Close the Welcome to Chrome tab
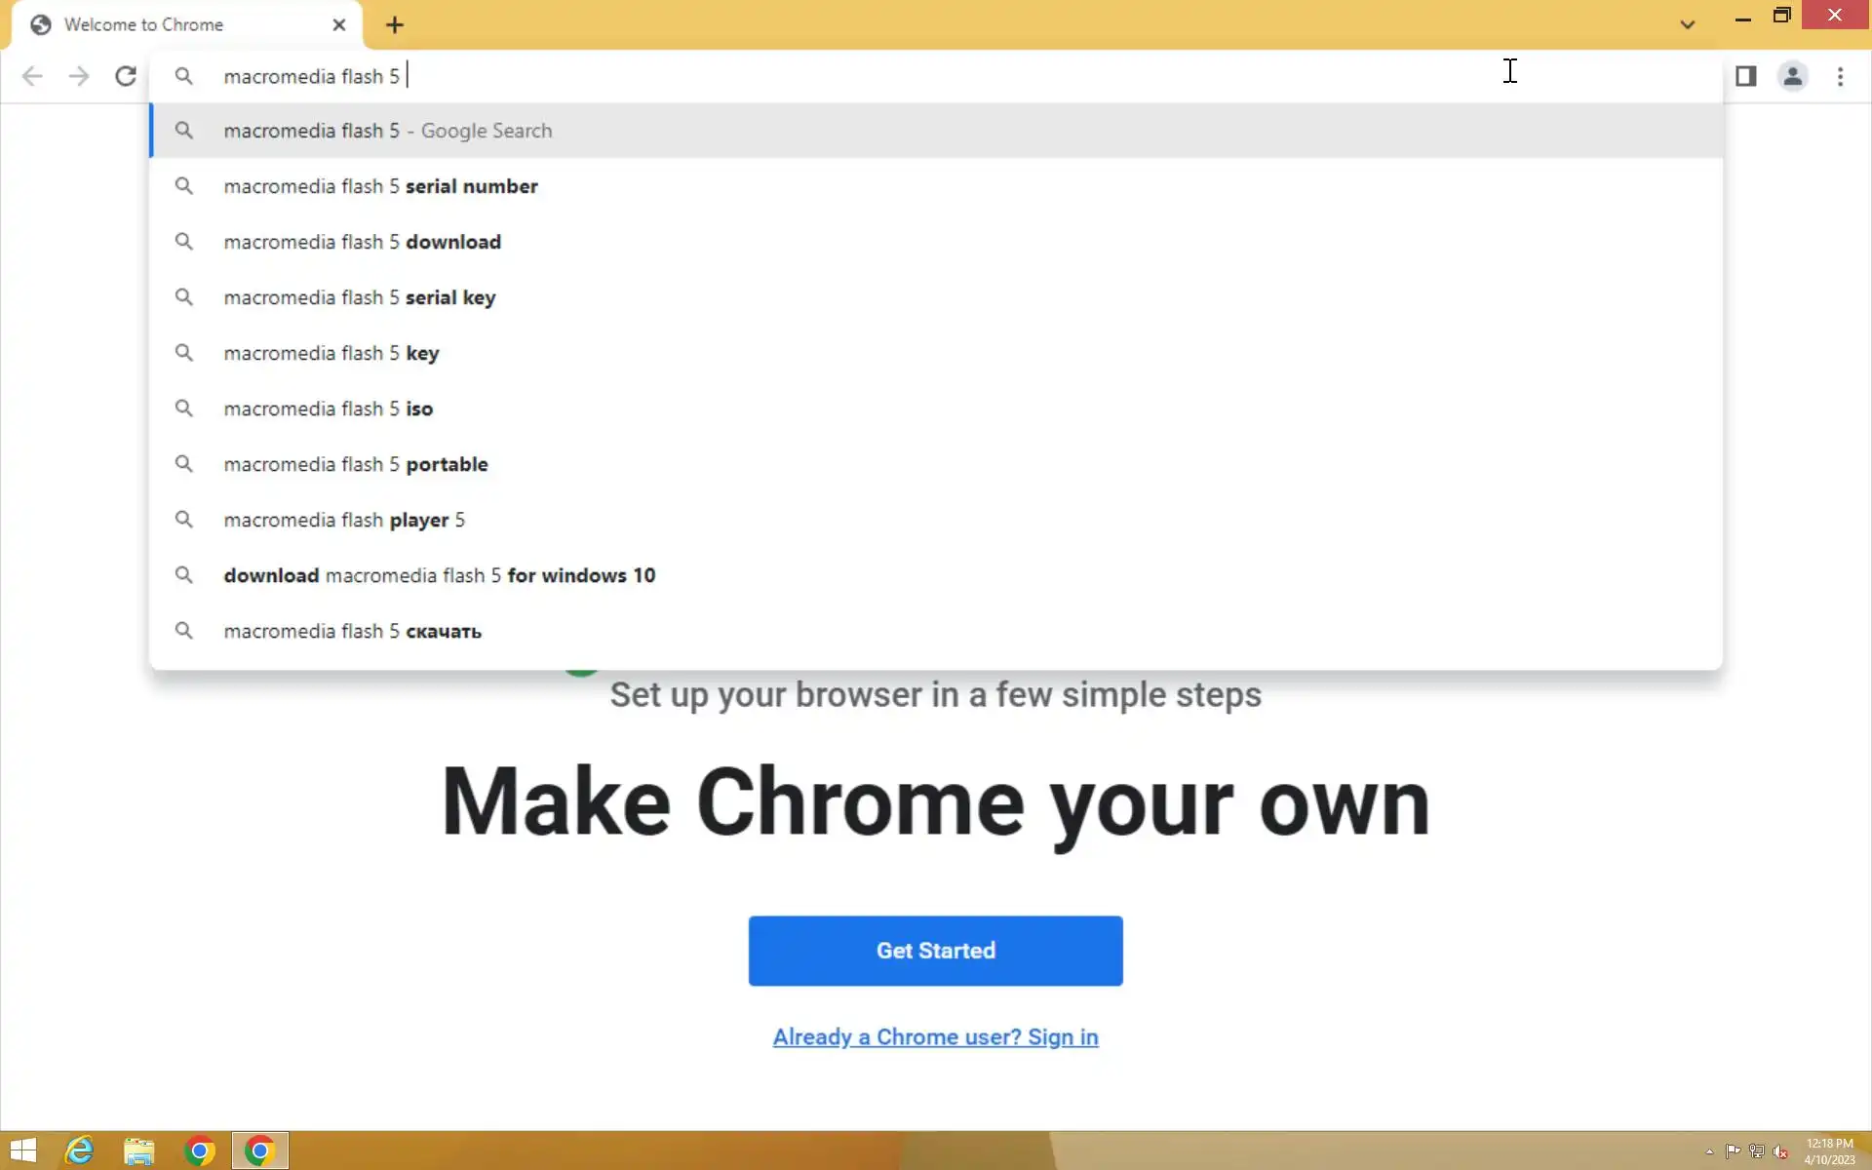The image size is (1872, 1170). click(338, 25)
